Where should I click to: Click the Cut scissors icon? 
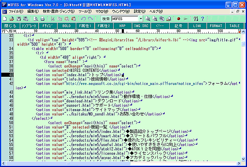53,19
